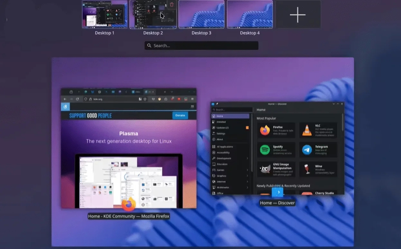Open Firefox hamburger application menu
Viewport: 401px width, 249px height.
pos(192,99)
